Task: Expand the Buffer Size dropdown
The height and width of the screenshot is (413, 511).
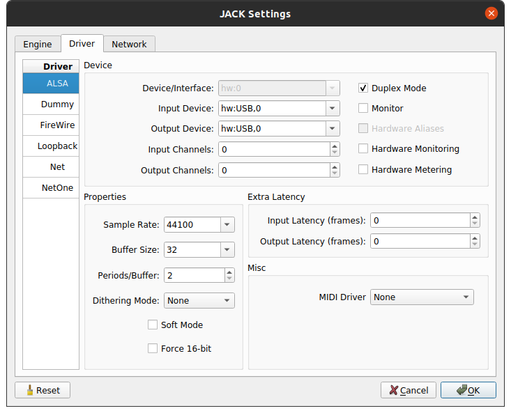Action: coord(227,249)
